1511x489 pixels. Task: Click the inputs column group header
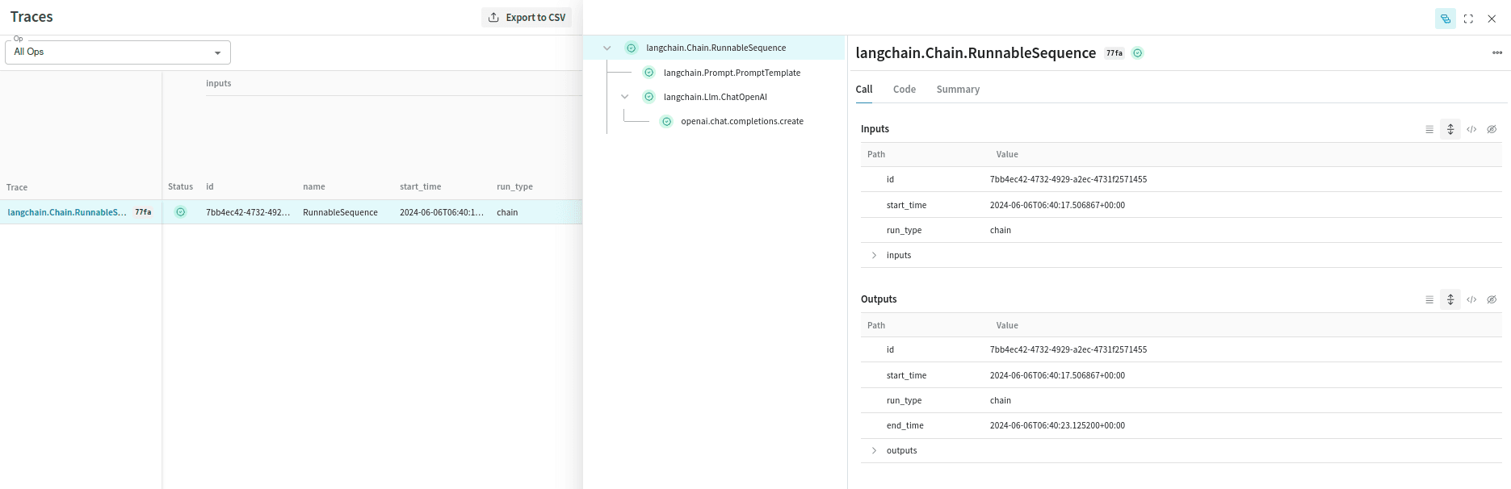point(219,83)
